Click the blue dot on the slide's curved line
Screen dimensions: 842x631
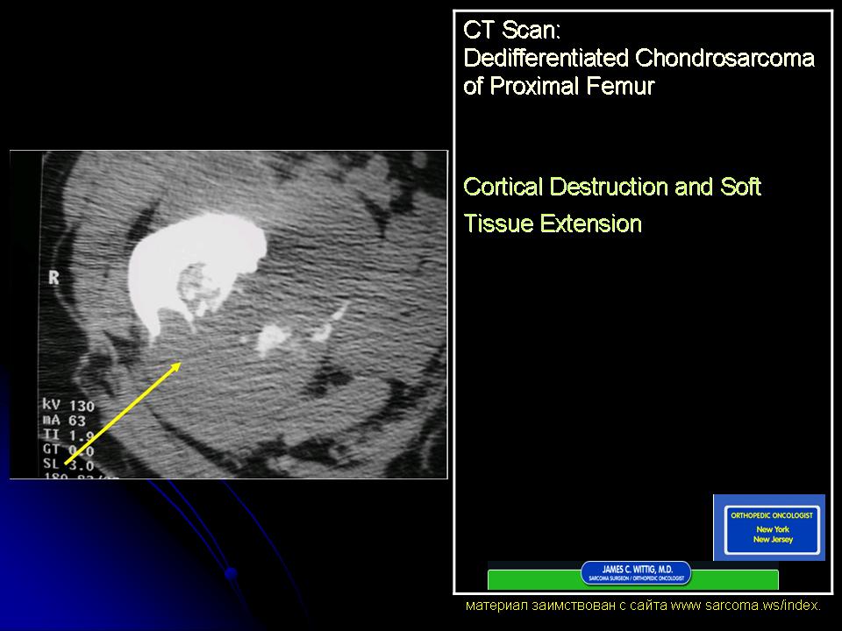[x=231, y=574]
